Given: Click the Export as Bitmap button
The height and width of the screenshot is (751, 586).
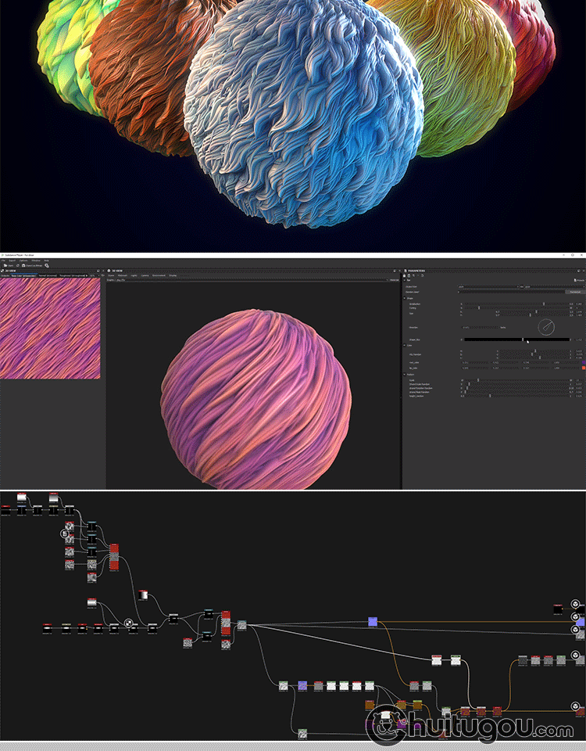Looking at the screenshot, I should [x=32, y=265].
